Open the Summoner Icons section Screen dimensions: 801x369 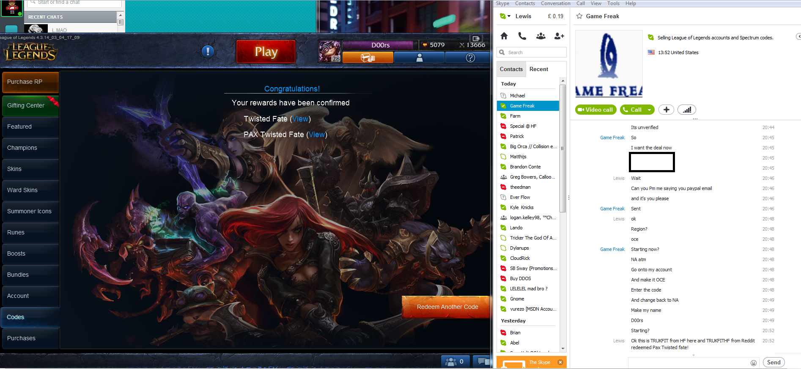(x=30, y=212)
